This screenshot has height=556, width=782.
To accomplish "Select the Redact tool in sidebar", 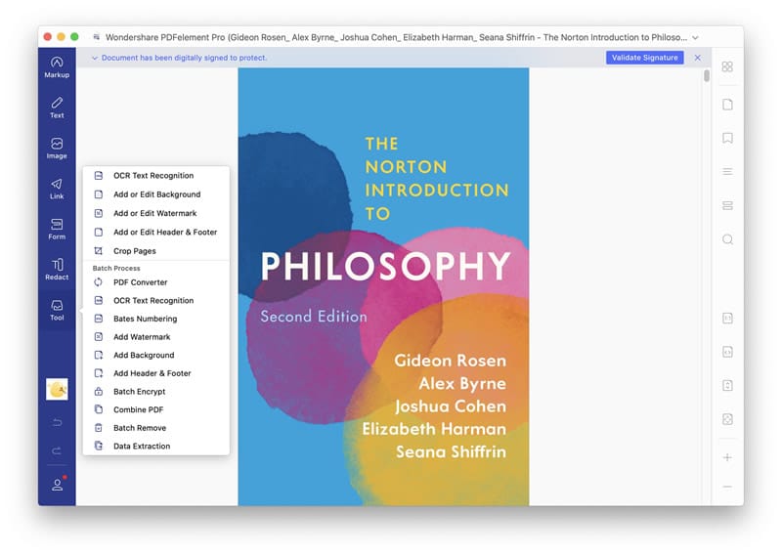I will (x=57, y=270).
